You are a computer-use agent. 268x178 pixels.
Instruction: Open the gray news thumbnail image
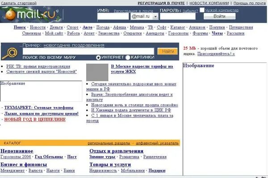coord(97,72)
